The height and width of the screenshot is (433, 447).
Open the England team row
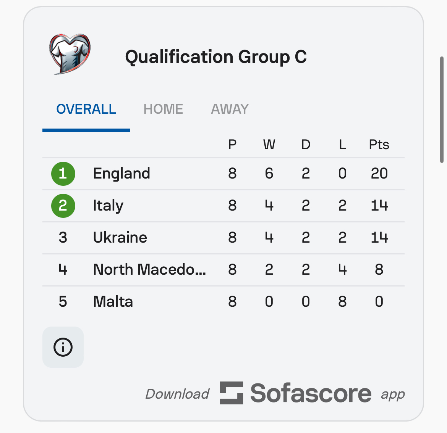point(121,174)
